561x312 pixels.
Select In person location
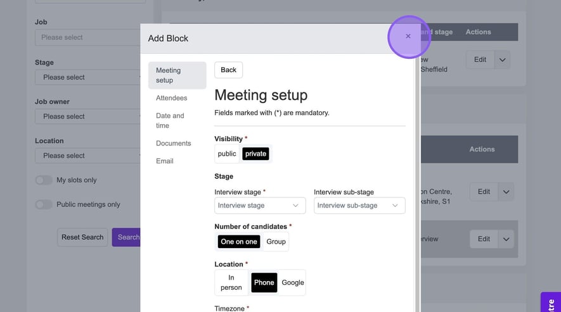(x=231, y=282)
